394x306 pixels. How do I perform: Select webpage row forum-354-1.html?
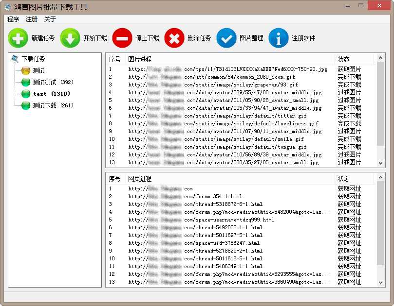tap(241, 197)
